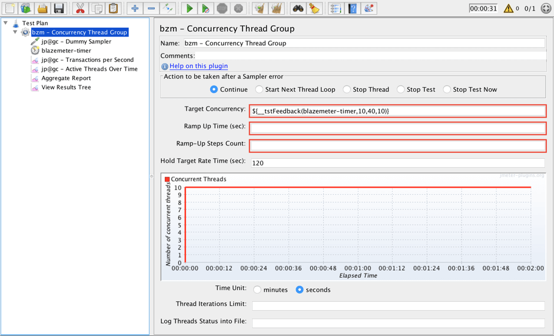Image resolution: width=554 pixels, height=336 pixels.
Task: Select the Stop Test Now option
Action: (x=447, y=89)
